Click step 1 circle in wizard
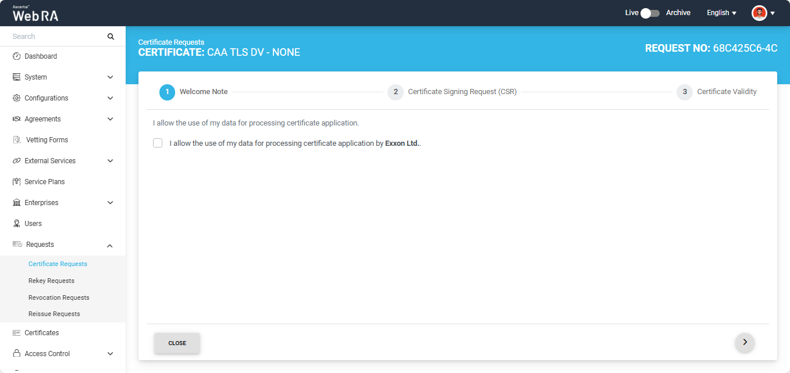The height and width of the screenshot is (373, 790). click(167, 92)
